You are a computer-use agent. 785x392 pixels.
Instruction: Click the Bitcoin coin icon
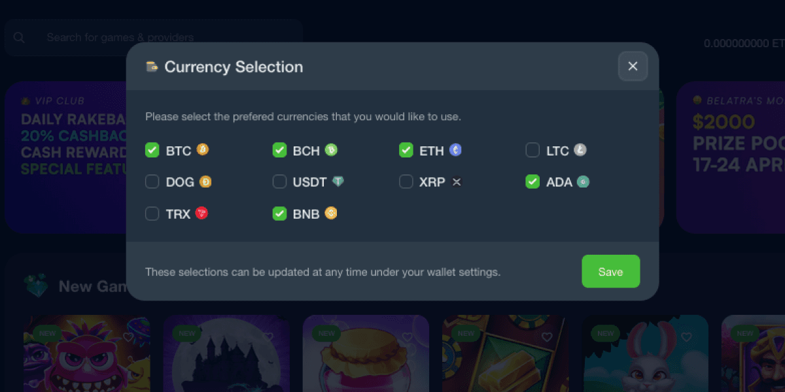tap(203, 150)
